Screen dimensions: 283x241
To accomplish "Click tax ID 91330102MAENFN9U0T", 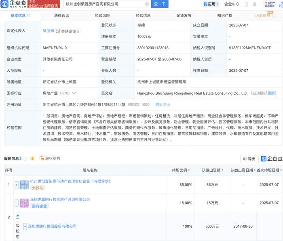I will (250, 48).
